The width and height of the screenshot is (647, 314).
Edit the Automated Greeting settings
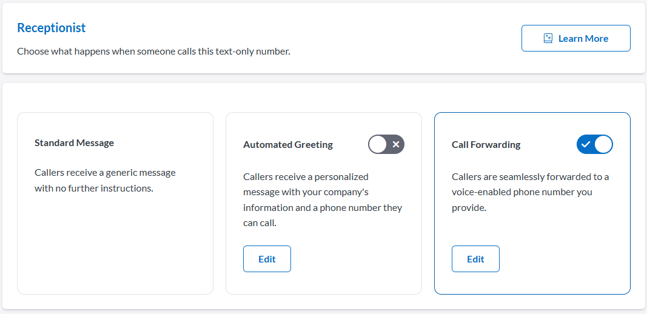tap(267, 259)
